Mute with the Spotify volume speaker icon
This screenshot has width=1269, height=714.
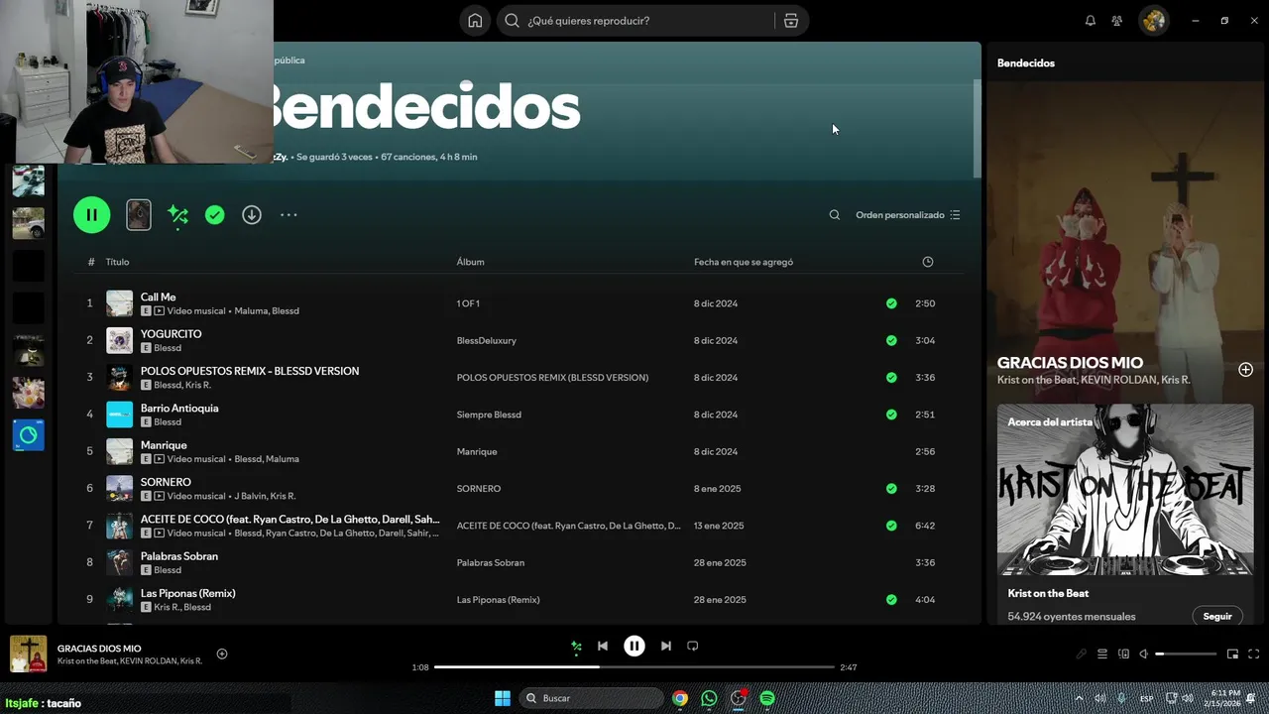[1143, 654]
